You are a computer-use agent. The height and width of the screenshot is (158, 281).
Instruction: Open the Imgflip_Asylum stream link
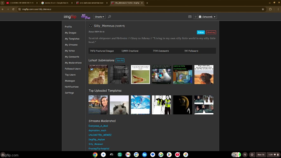(x=96, y=139)
